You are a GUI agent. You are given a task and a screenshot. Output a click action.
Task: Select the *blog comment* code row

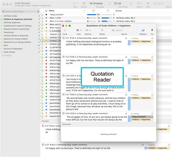106,14
